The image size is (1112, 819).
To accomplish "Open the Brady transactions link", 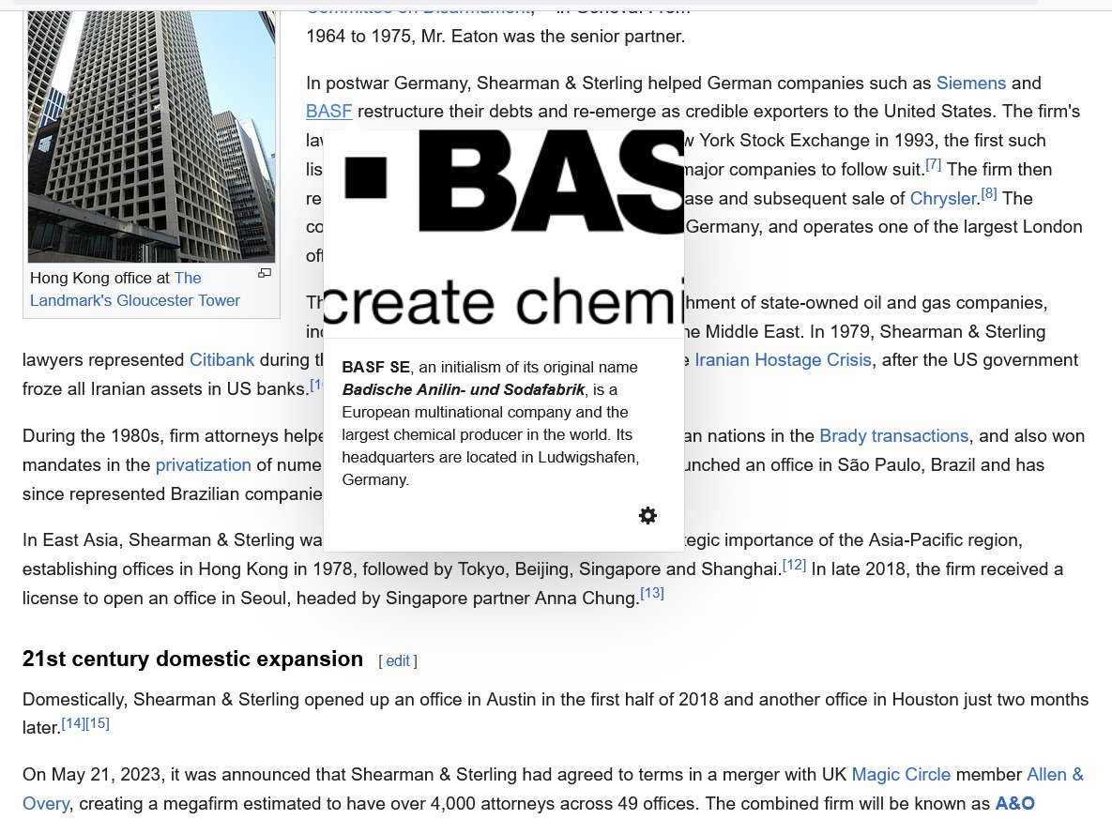I will [893, 436].
